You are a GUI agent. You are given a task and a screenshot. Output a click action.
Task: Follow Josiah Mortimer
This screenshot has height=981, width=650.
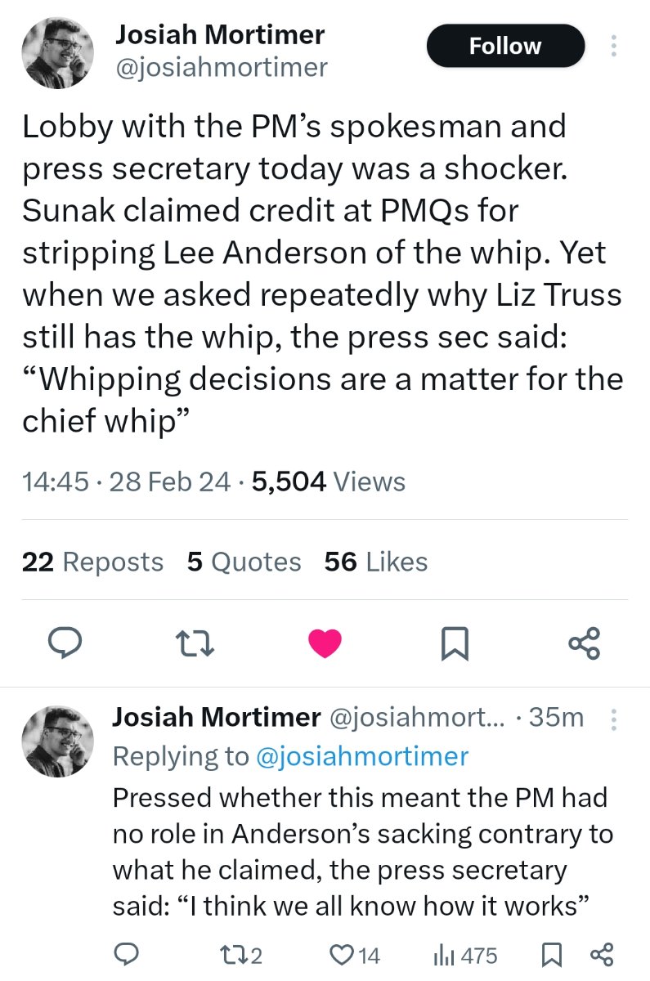coord(505,46)
